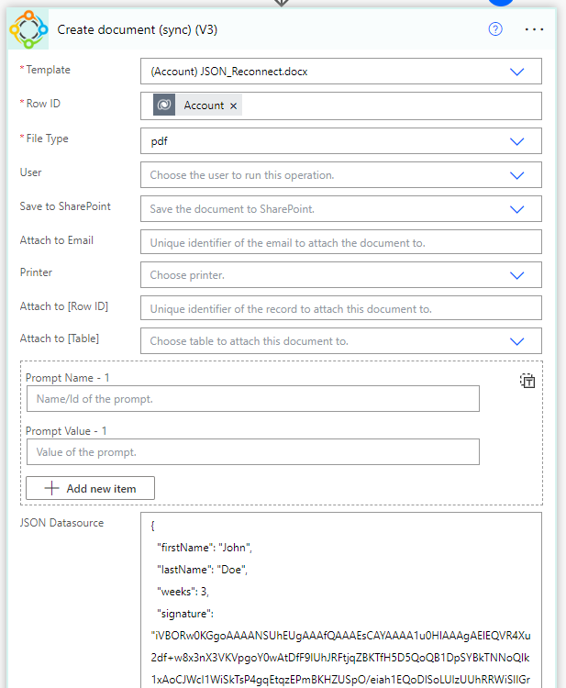The image size is (566, 688).
Task: Click the Save to SharePoint label
Action: [65, 206]
